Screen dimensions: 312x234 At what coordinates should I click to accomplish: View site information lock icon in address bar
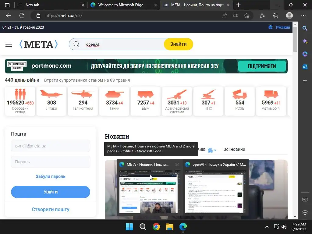pyautogui.click(x=38, y=16)
